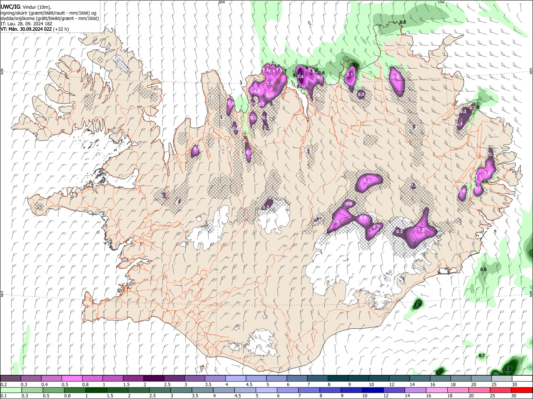Screen dimensions: 533x399
Task: Click the pale green rain swatch between 0.1 and 0.3
Action: click(11, 390)
